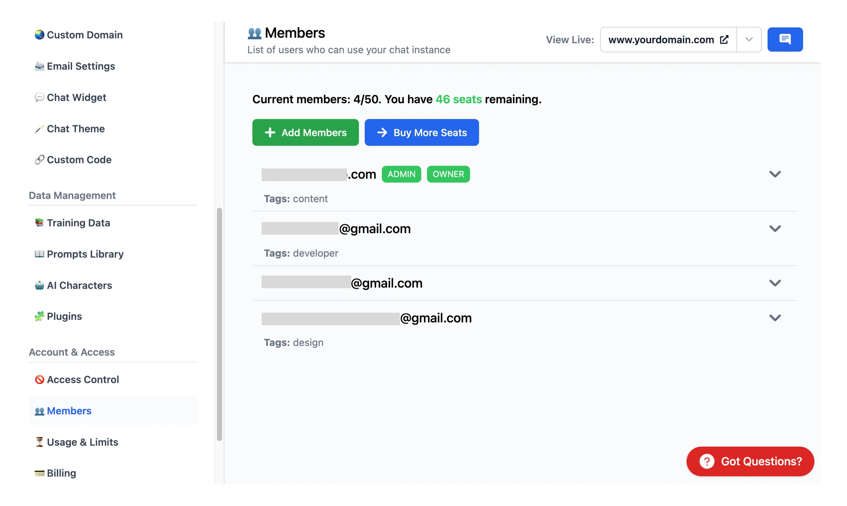
Task: Click the Usage & Limits hourglass icon
Action: tap(40, 442)
